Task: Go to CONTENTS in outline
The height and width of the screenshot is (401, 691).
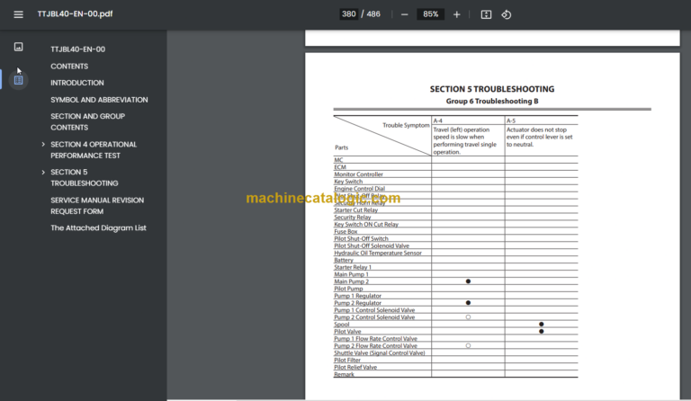Action: click(69, 67)
